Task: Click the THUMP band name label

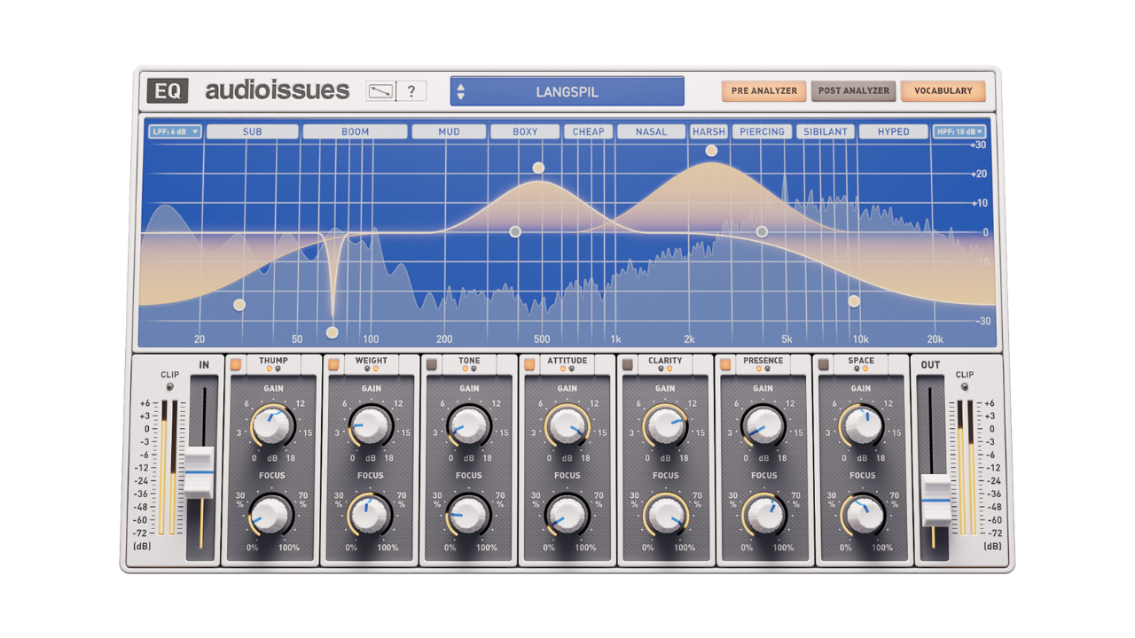Action: point(273,361)
